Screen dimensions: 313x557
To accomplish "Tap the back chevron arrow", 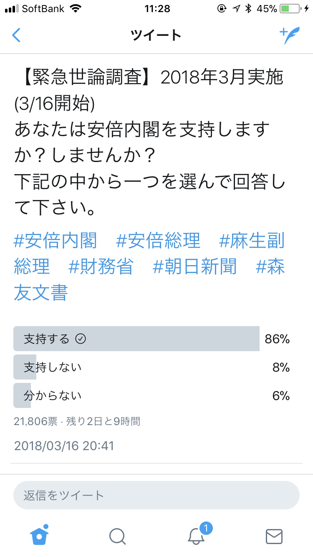I will pyautogui.click(x=16, y=35).
